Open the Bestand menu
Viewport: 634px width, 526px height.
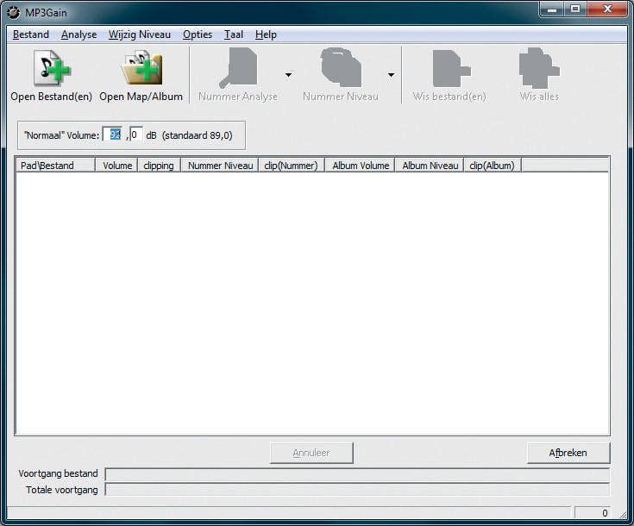pos(31,34)
